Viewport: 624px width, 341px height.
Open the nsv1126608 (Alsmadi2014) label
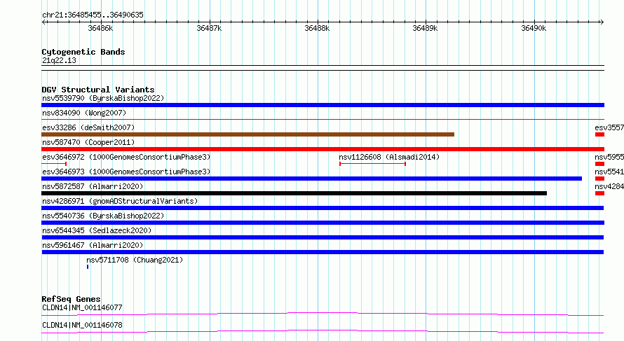pos(389,157)
